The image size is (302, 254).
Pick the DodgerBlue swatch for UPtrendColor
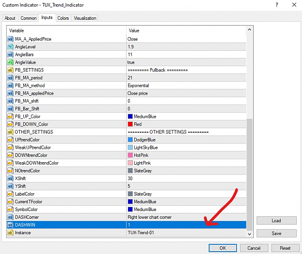130,140
